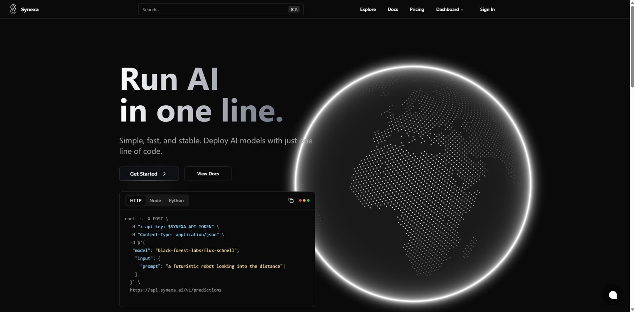The height and width of the screenshot is (312, 635).
Task: Expand the Dashboard dropdown menu
Action: pos(450,9)
